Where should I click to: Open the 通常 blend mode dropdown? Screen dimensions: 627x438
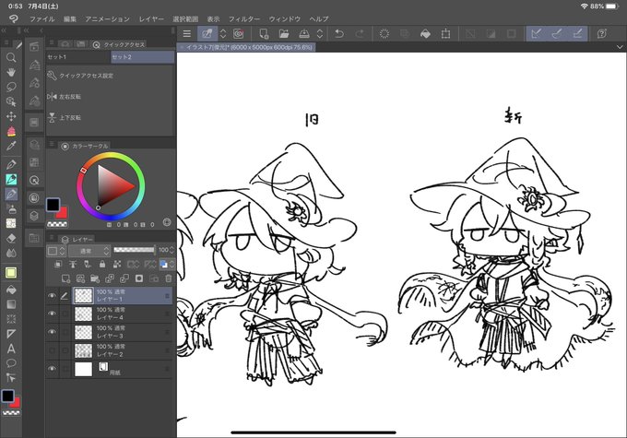point(89,251)
